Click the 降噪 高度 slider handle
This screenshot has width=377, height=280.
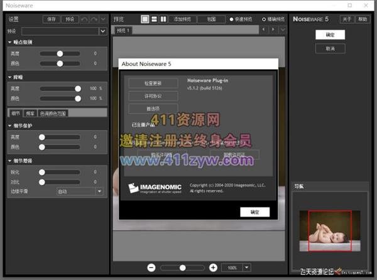point(78,89)
